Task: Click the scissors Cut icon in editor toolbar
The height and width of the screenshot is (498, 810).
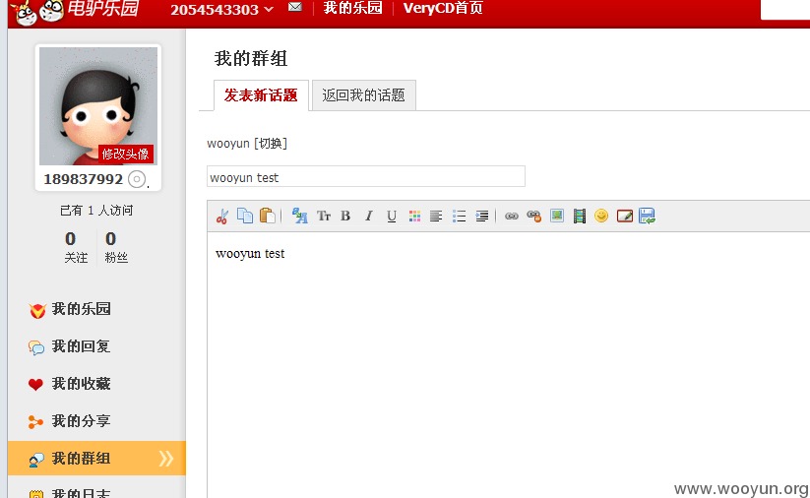Action: [x=222, y=216]
